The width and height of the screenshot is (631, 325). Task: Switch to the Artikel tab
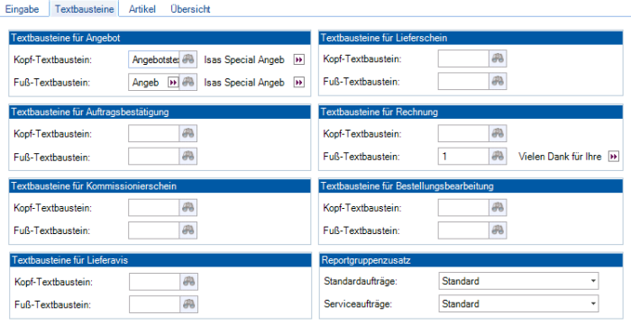[142, 9]
